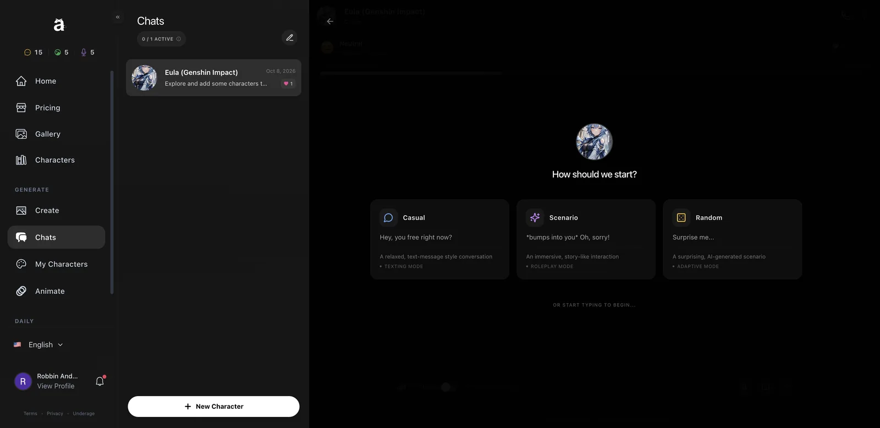Open the Pricing page
The width and height of the screenshot is (880, 428).
pos(56,108)
